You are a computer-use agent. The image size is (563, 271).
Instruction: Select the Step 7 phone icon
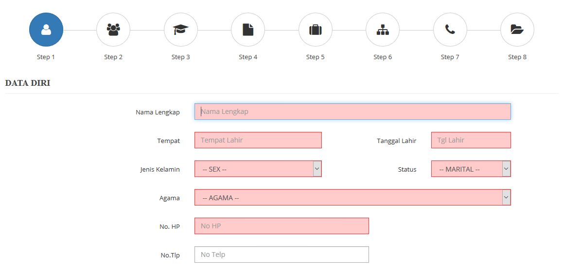pyautogui.click(x=450, y=30)
